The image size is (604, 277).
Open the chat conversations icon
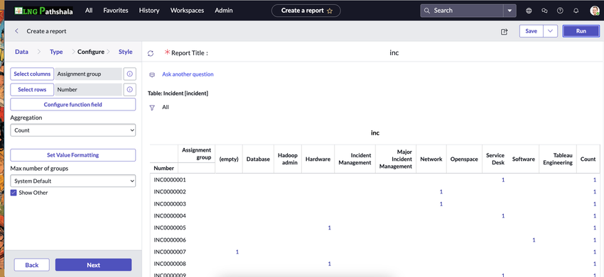[544, 11]
